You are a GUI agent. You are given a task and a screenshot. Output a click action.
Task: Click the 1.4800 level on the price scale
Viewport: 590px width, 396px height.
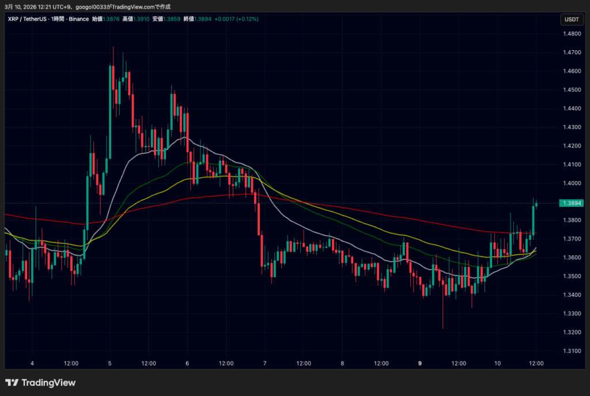(572, 33)
